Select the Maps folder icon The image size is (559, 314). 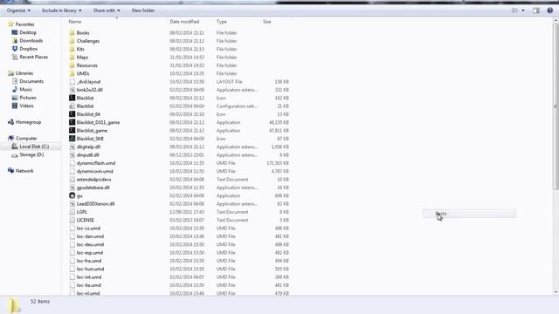pos(72,58)
